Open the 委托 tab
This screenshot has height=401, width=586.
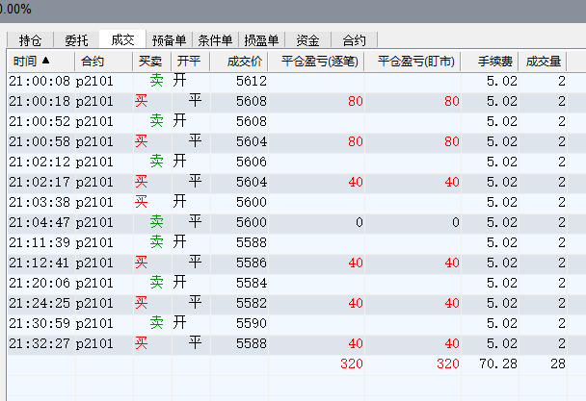pyautogui.click(x=76, y=40)
